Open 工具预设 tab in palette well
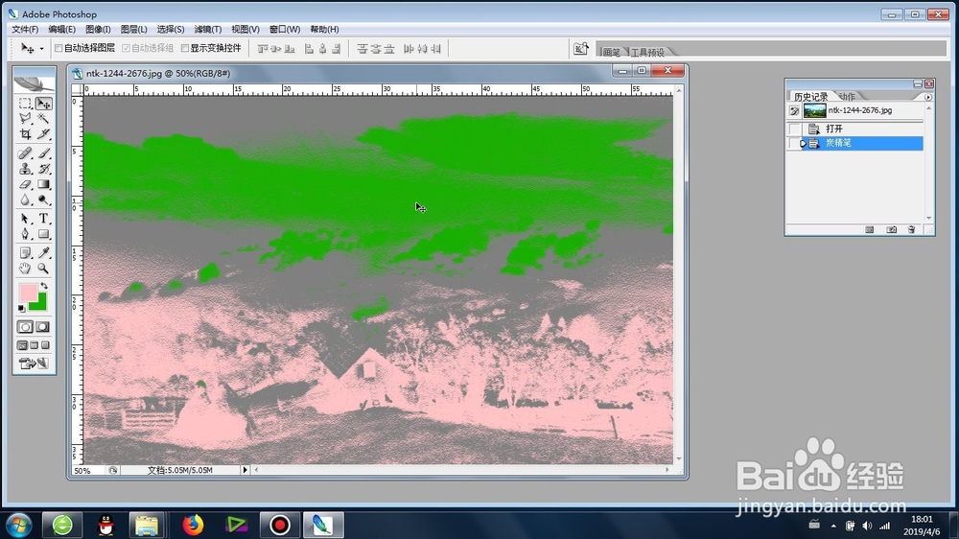Viewport: 959px width, 539px height. 647,52
